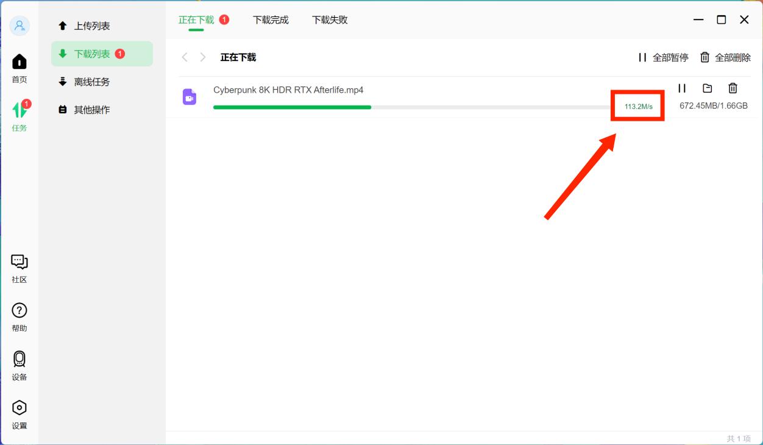Screen dimensions: 763x445
Task: Click 全部暂停 to pause all downloads
Action: (665, 57)
